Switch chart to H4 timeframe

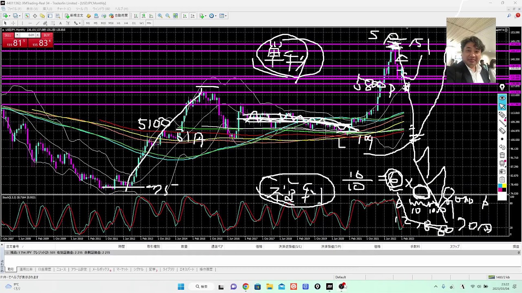coord(126,23)
